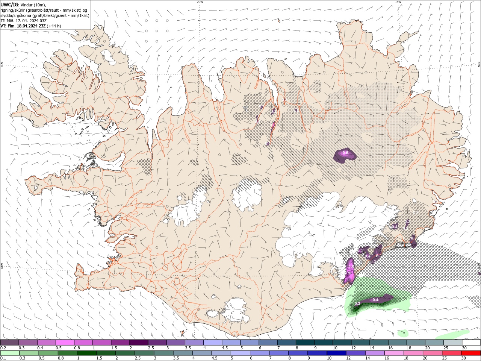Select the bright pink 0.5 swatch, top legend row
Viewport: 481px width, 361px height.
point(65,343)
